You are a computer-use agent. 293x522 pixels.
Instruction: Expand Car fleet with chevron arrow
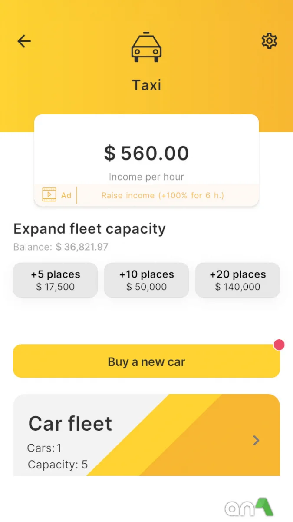[x=256, y=441]
